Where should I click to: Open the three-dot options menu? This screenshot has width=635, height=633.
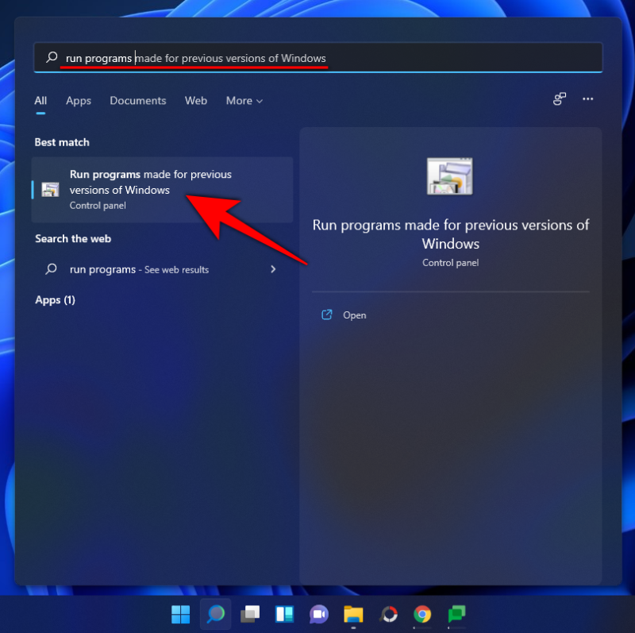pyautogui.click(x=587, y=98)
